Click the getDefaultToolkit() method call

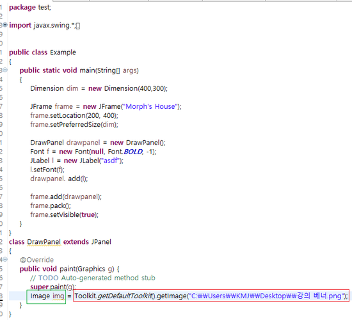126,296
